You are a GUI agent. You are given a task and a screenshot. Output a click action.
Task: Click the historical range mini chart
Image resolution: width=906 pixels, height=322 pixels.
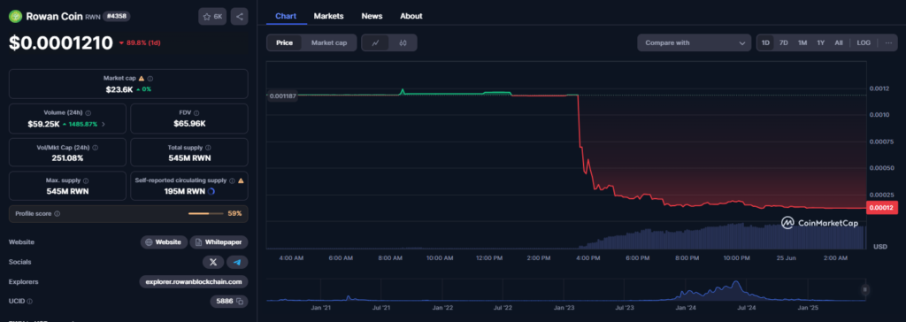(566, 289)
